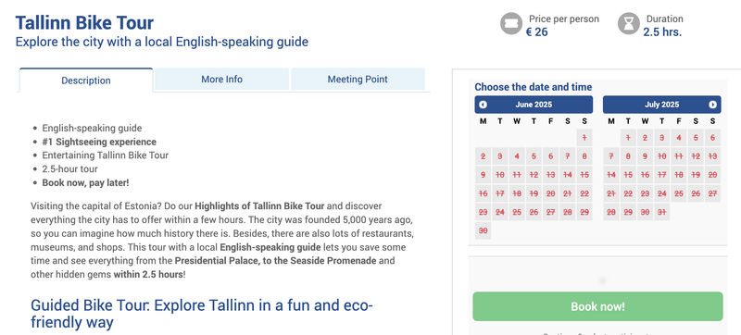Viewport: 741px width, 335px height.
Task: Select July 14 in the calendar
Action: pyautogui.click(x=611, y=175)
